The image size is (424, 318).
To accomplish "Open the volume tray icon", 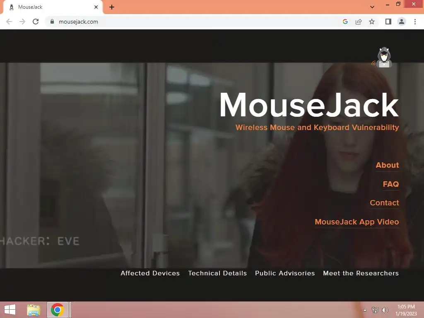I will tap(385, 310).
